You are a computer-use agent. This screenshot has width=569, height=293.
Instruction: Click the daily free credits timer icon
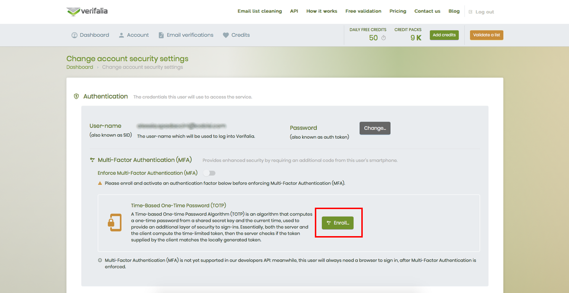click(384, 38)
